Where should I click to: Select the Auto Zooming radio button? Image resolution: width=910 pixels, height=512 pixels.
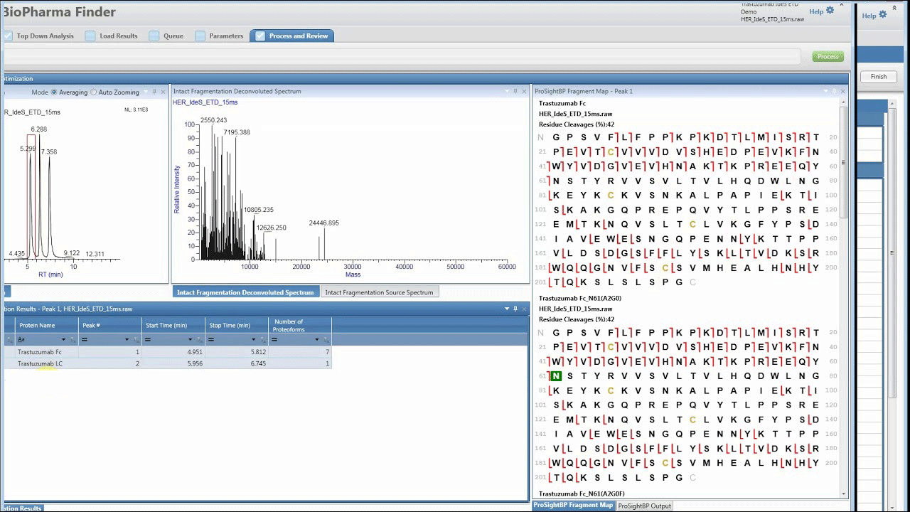click(x=93, y=92)
